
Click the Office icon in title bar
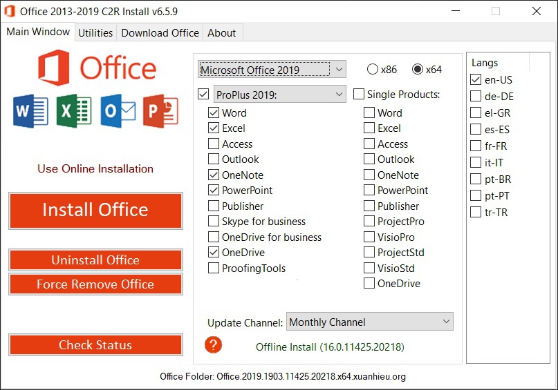[x=10, y=11]
